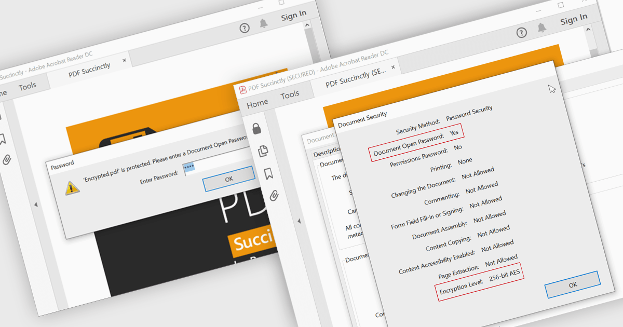
Task: Click Document Open Password: Yes row
Action: pyautogui.click(x=416, y=143)
